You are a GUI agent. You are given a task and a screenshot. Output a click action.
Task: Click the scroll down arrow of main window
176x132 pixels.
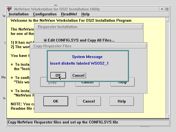click(168, 116)
